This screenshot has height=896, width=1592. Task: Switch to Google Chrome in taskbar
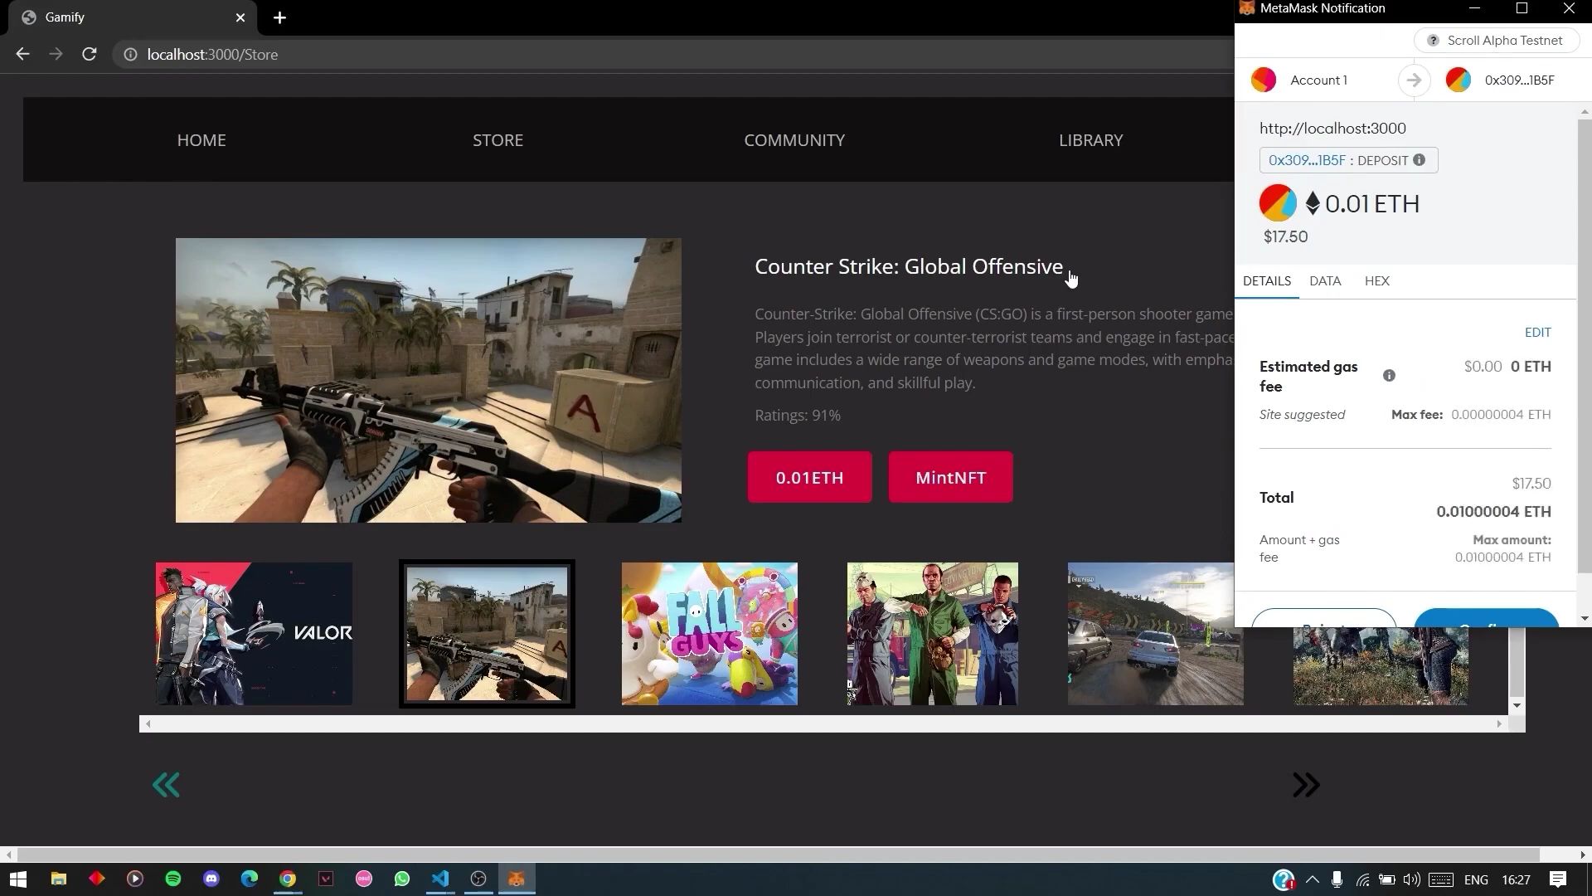pyautogui.click(x=288, y=879)
